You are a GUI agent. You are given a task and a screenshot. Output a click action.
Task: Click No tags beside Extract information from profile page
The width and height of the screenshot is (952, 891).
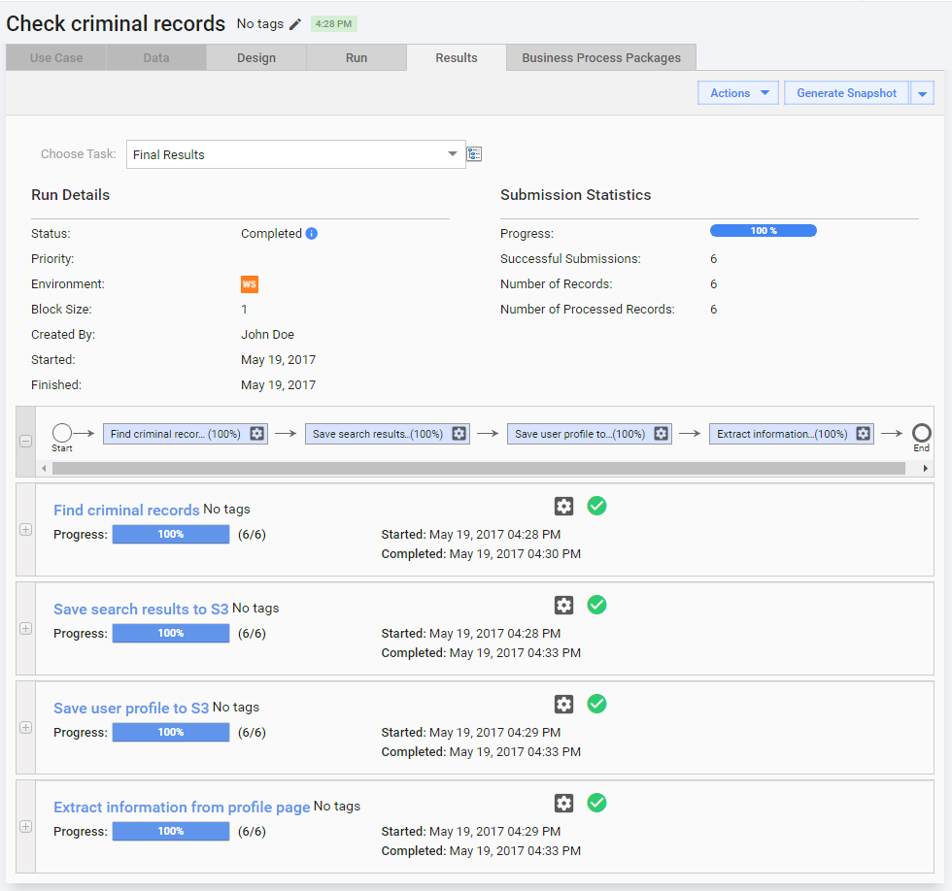[337, 807]
